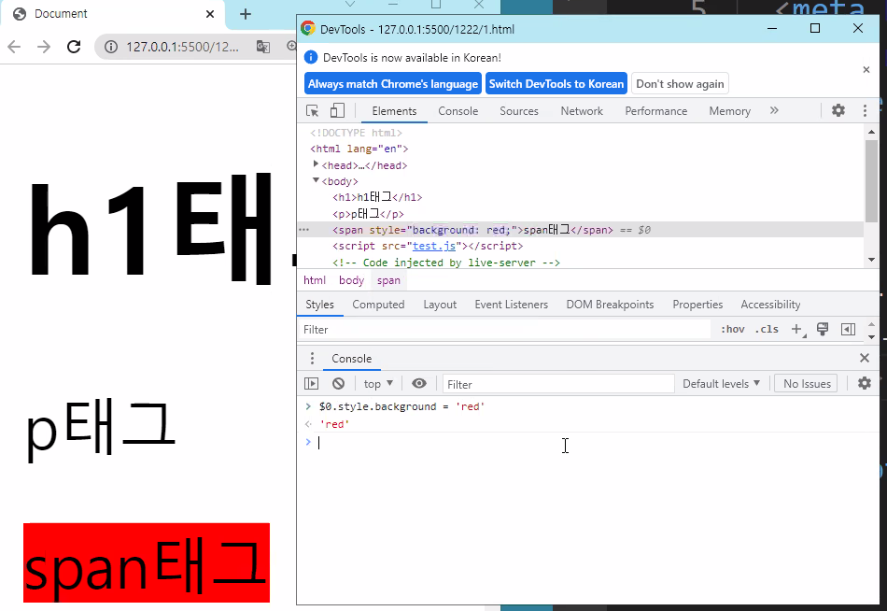887x611 pixels.
Task: Reload the browser page
Action: 74,47
